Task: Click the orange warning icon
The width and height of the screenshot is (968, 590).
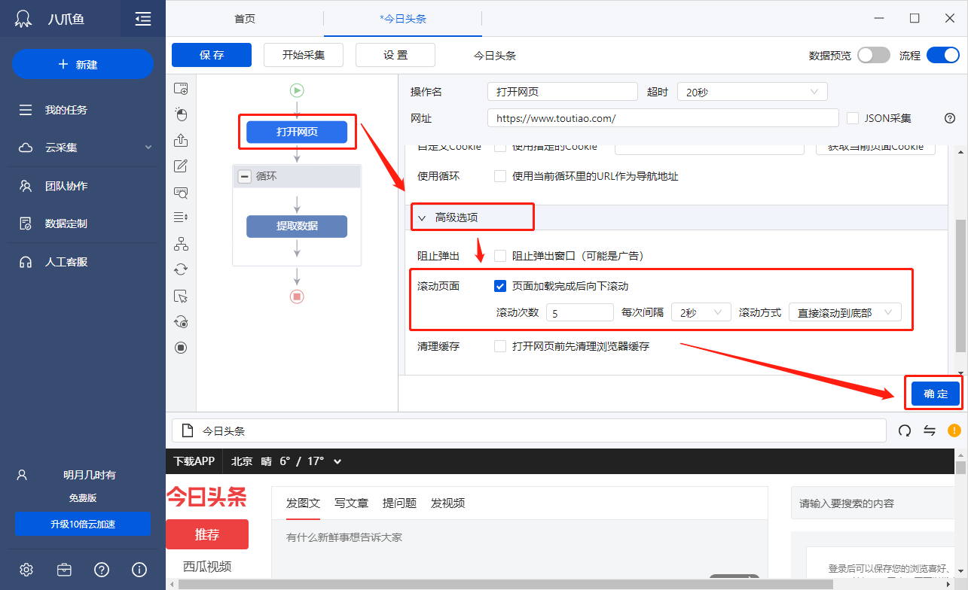Action: tap(954, 430)
